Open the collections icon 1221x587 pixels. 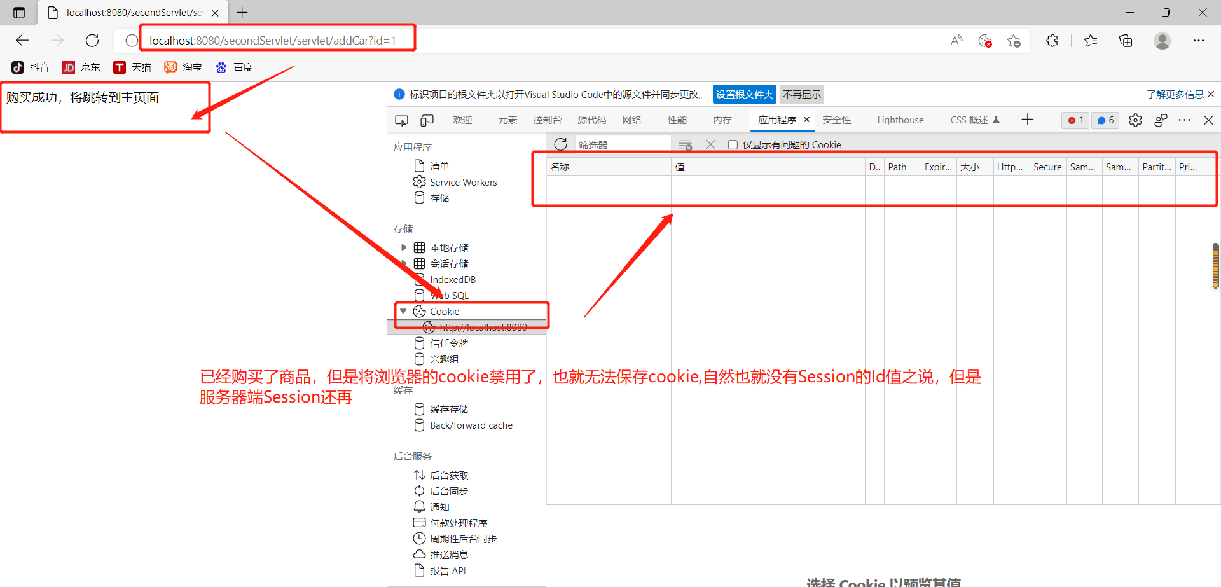click(x=1126, y=41)
